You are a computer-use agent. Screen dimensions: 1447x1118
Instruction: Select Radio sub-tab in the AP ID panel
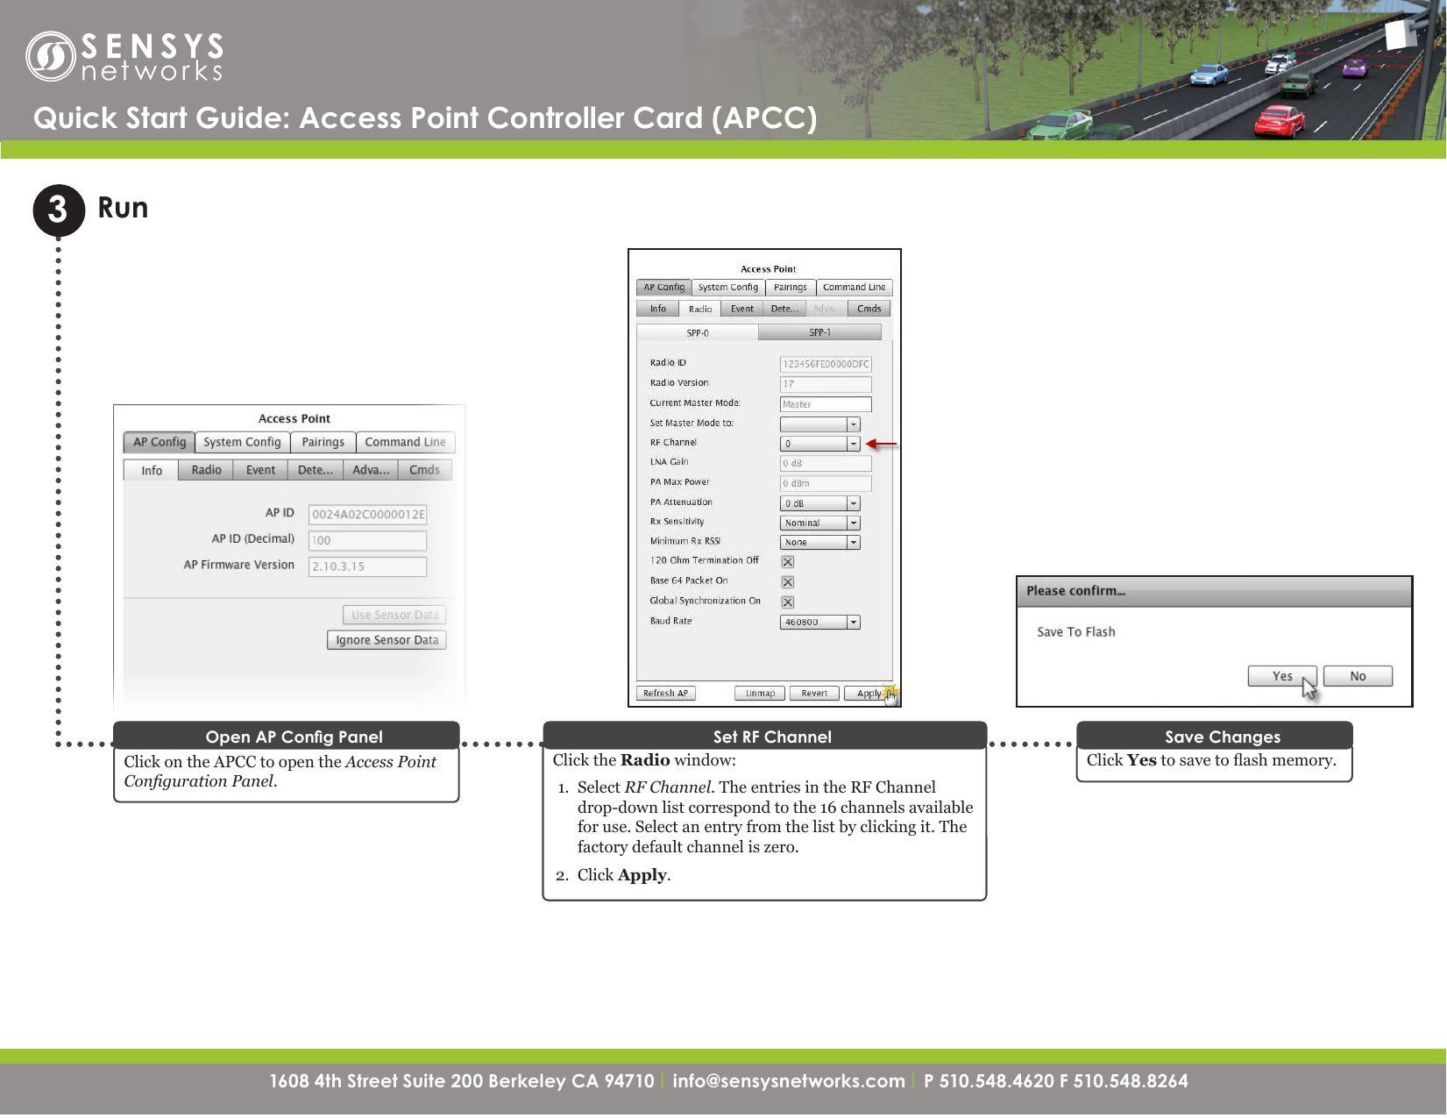tap(206, 470)
